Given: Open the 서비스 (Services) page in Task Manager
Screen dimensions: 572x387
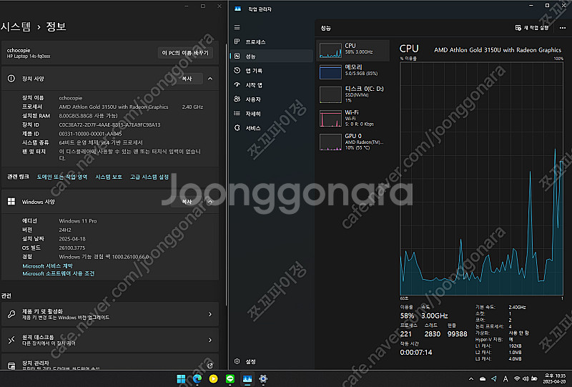Looking at the screenshot, I should (272, 128).
